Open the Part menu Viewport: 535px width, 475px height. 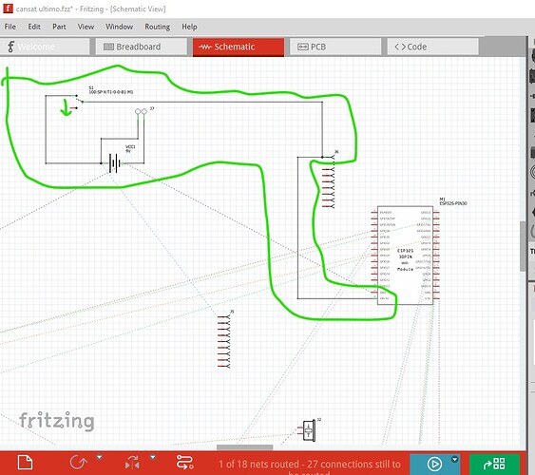(x=59, y=27)
